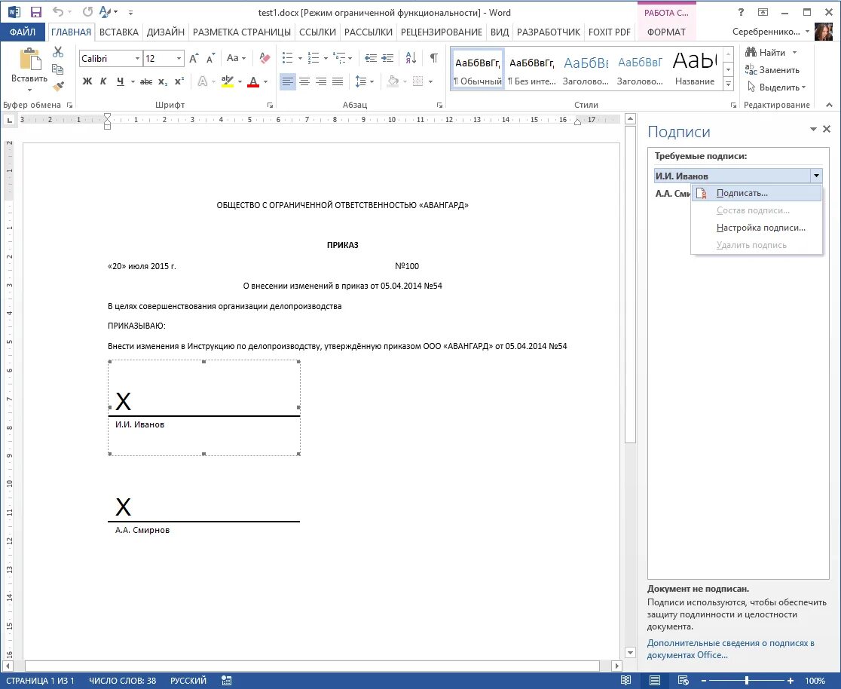Set center paragraph alignment
841x689 pixels.
pos(304,81)
